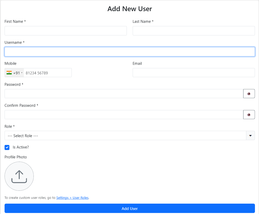Focus the Username field
The height and width of the screenshot is (214, 259).
130,52
